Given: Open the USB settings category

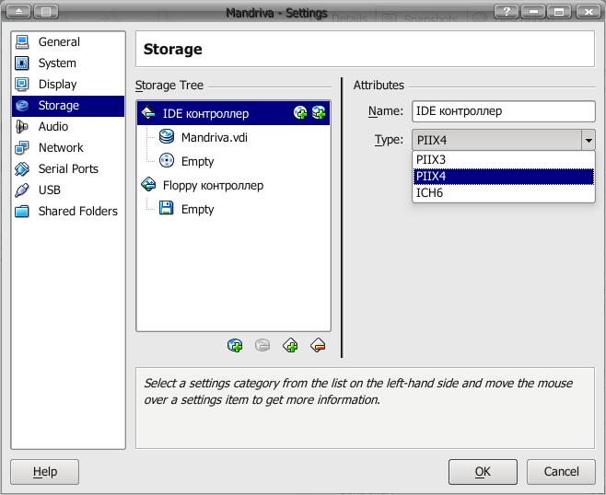Looking at the screenshot, I should [x=68, y=190].
